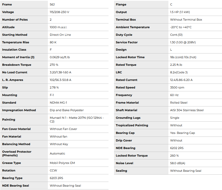The height and width of the screenshot is (190, 222).
Task: Click the Frame value 56J
Action: click(52, 4)
